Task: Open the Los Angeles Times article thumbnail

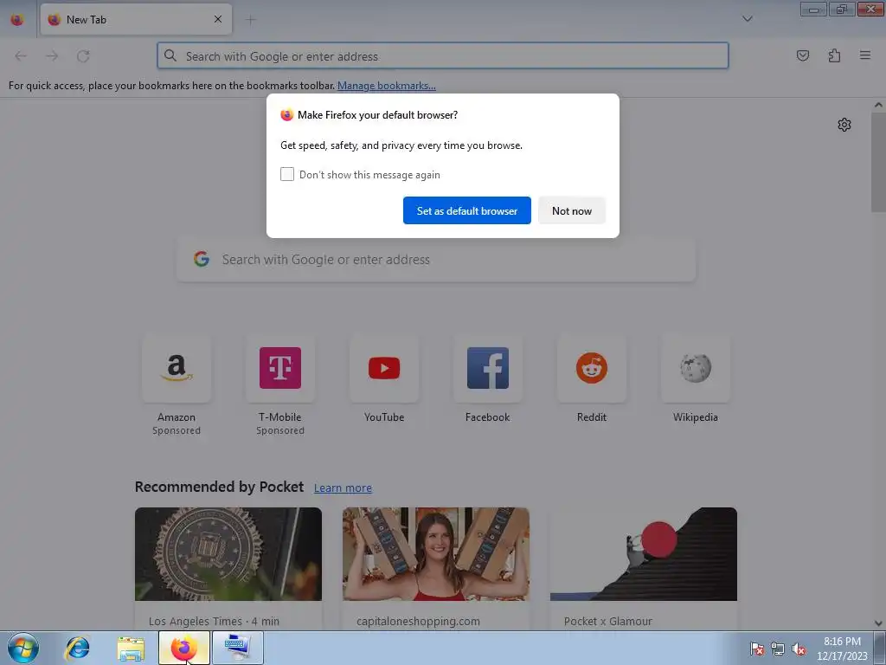Action: click(228, 554)
